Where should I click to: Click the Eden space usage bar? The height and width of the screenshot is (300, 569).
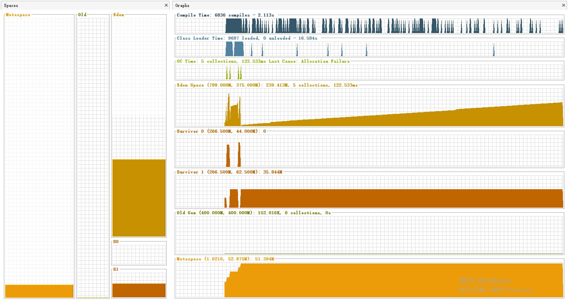[139, 198]
